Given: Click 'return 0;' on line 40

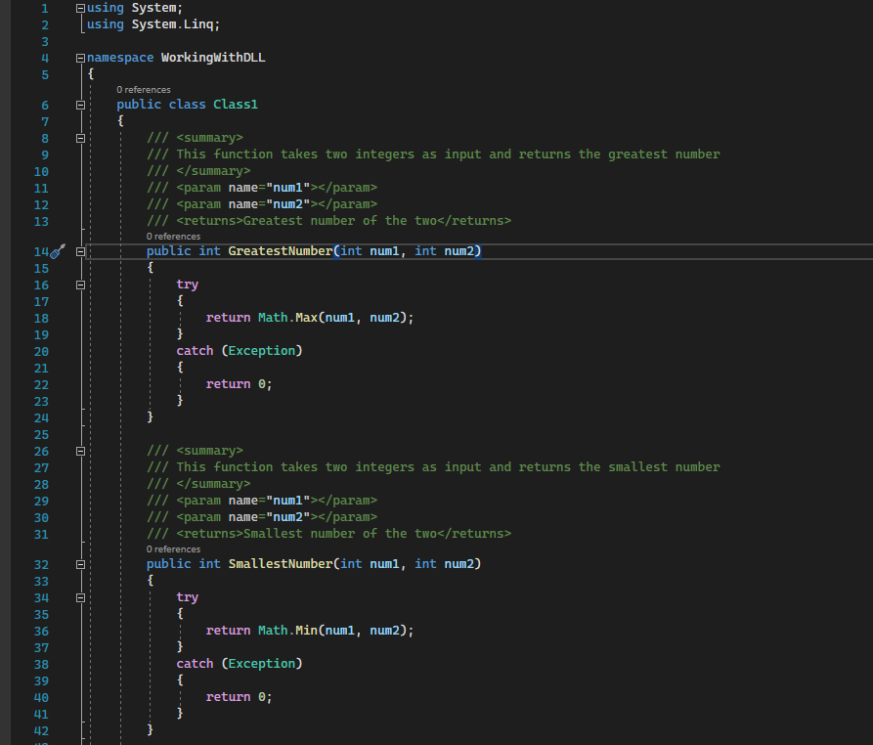Looking at the screenshot, I should click(x=239, y=697).
